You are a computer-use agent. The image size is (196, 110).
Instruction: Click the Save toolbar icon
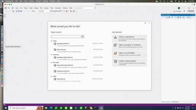coord(19,11)
